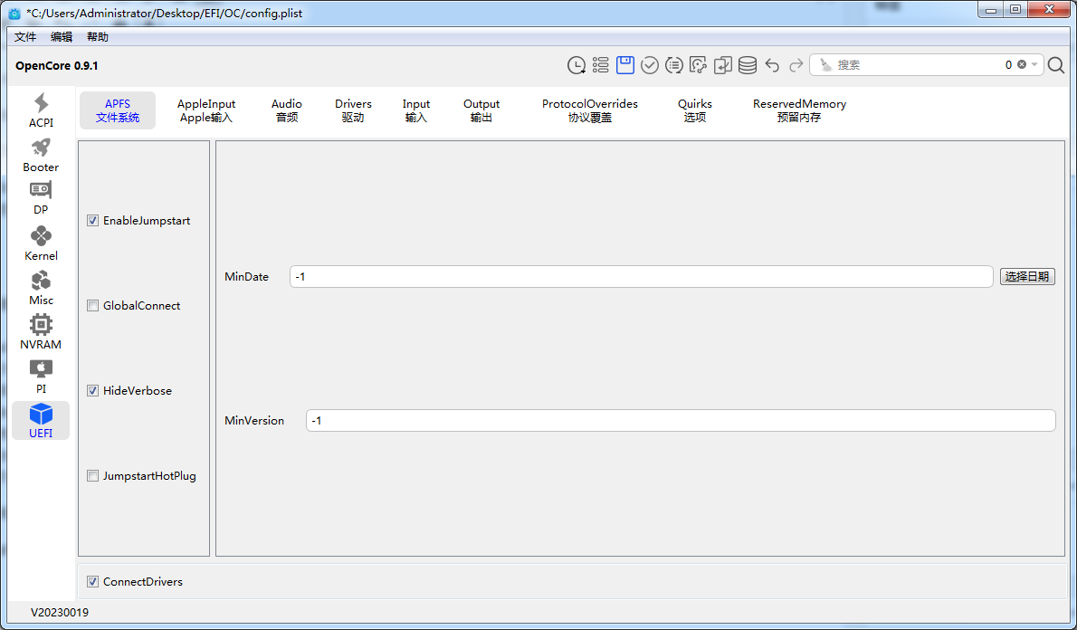This screenshot has width=1077, height=630.
Task: Open the 文件 menu
Action: [25, 37]
